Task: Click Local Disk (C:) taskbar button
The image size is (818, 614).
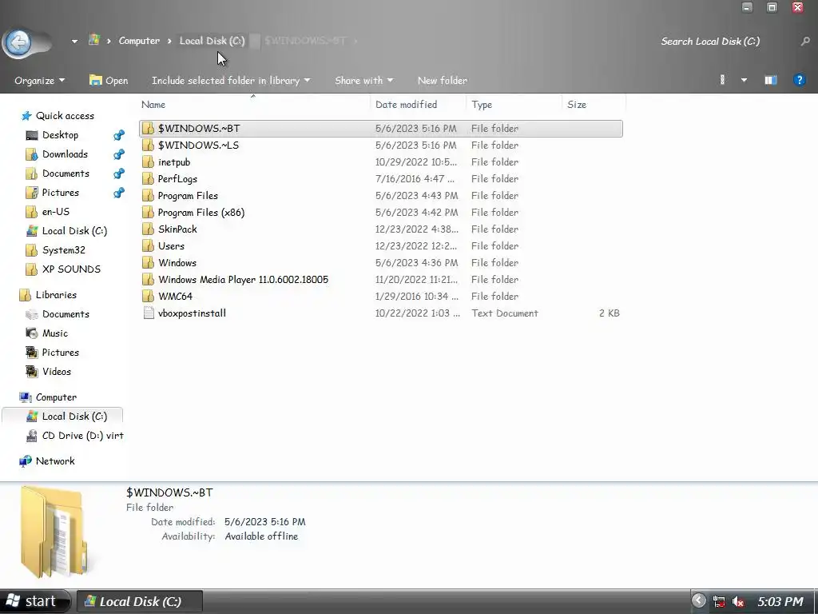Action: (x=140, y=601)
